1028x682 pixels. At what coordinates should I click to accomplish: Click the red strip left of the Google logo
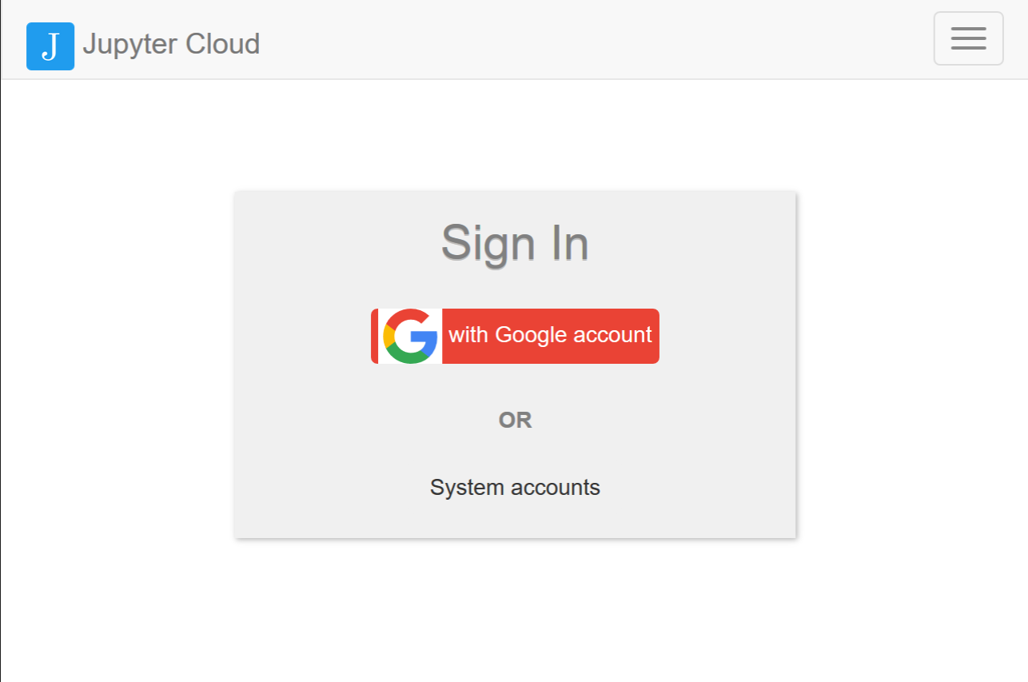pyautogui.click(x=374, y=336)
